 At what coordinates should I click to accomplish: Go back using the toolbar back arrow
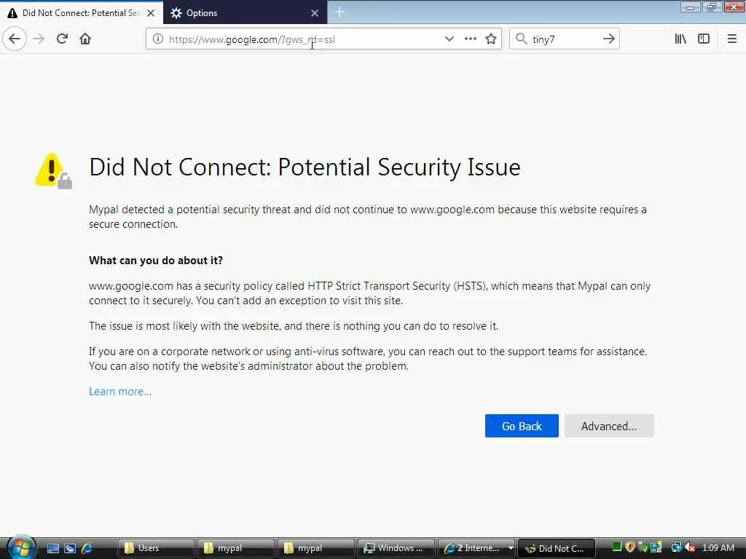15,39
